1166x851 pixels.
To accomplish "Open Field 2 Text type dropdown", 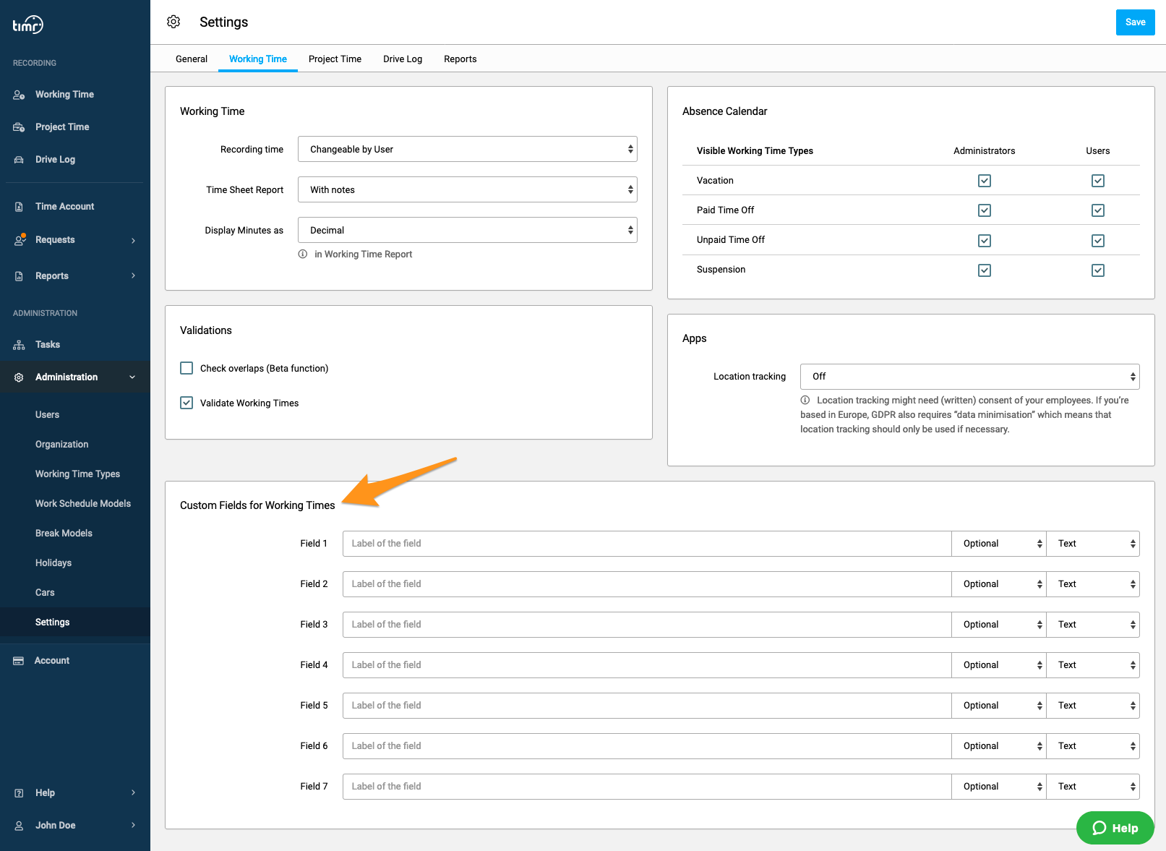I will [1094, 584].
